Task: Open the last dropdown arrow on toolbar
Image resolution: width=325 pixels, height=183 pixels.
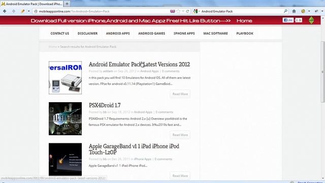Action: point(322,11)
